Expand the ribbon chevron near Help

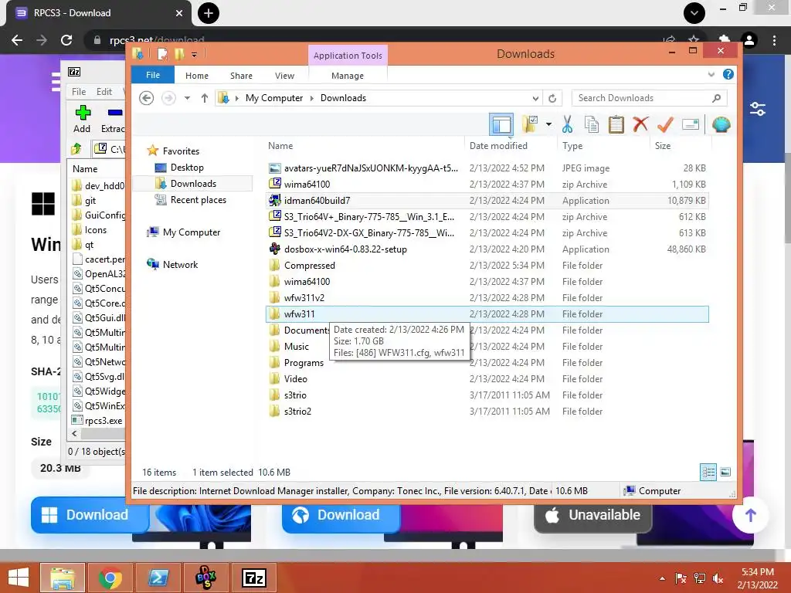[x=711, y=75]
